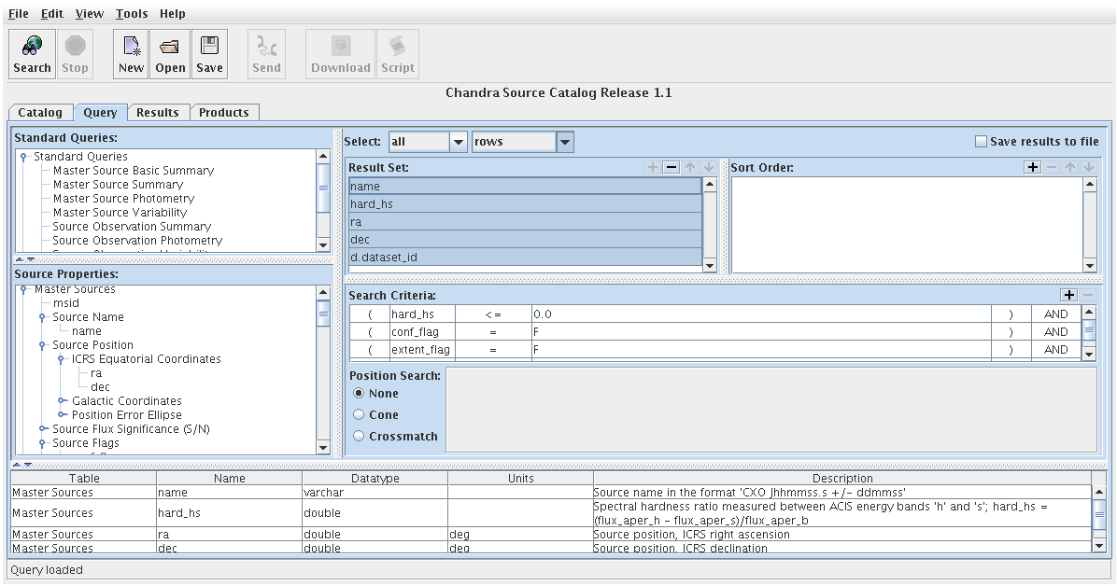Click the hard_hs value field showing 0.0
This screenshot has width=1117, height=586.
coord(760,314)
